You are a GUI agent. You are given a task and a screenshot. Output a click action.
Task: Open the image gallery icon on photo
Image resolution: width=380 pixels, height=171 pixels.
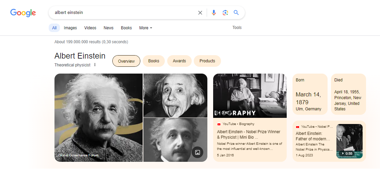(x=197, y=152)
